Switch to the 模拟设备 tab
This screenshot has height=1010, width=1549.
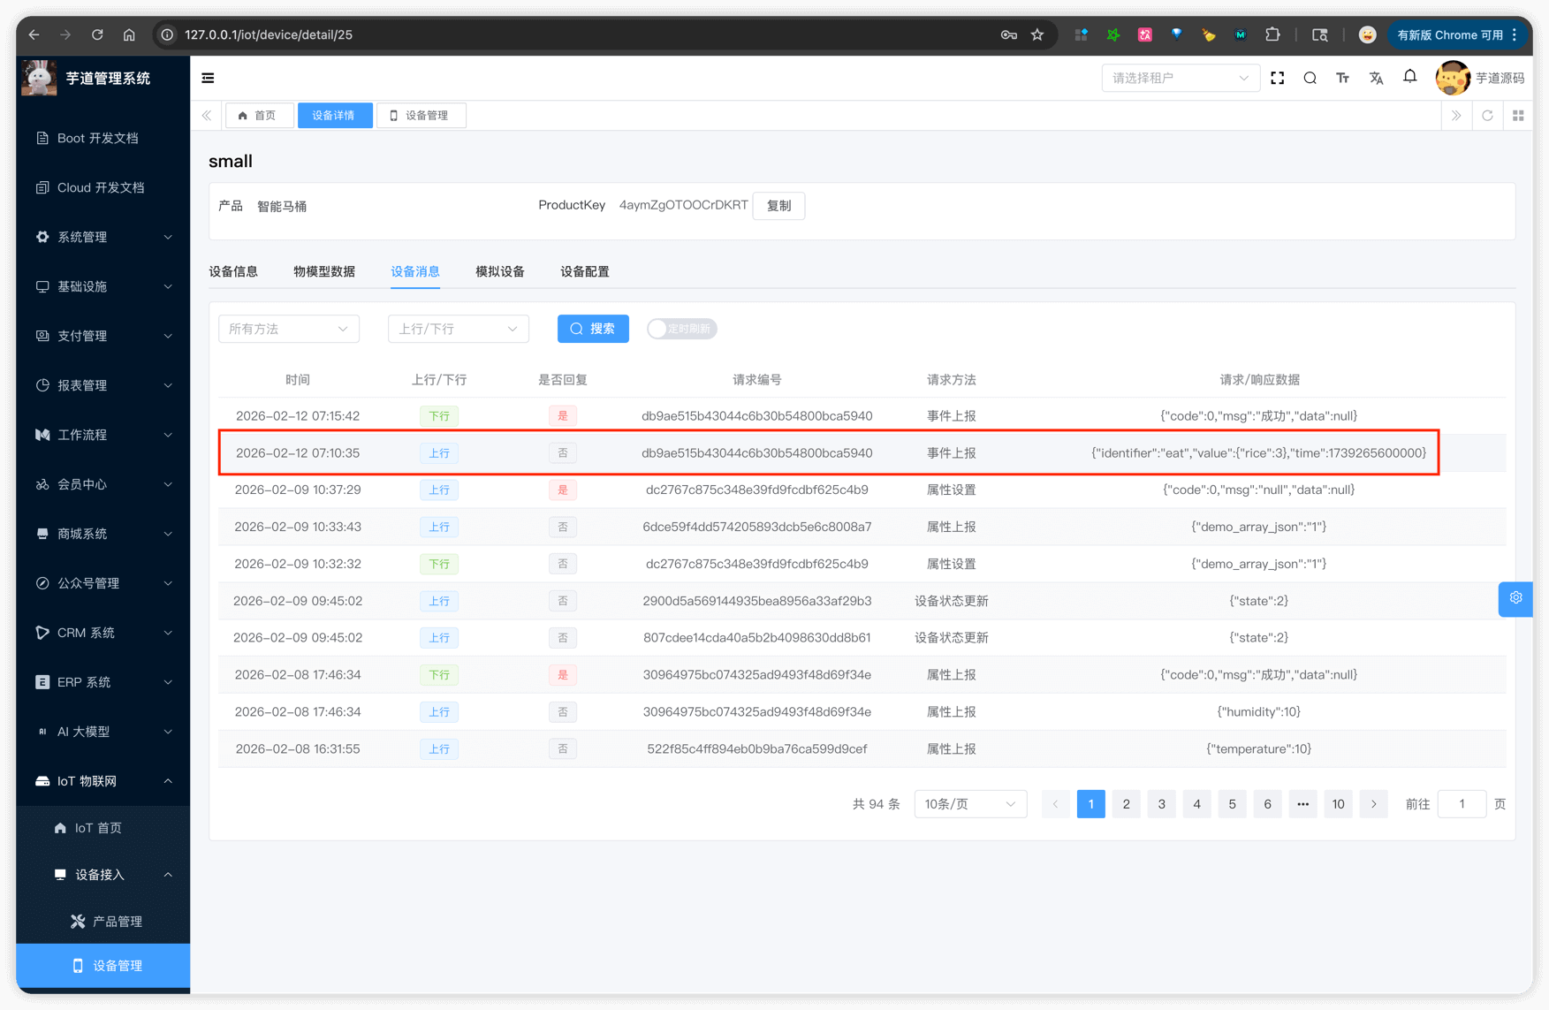click(x=499, y=271)
